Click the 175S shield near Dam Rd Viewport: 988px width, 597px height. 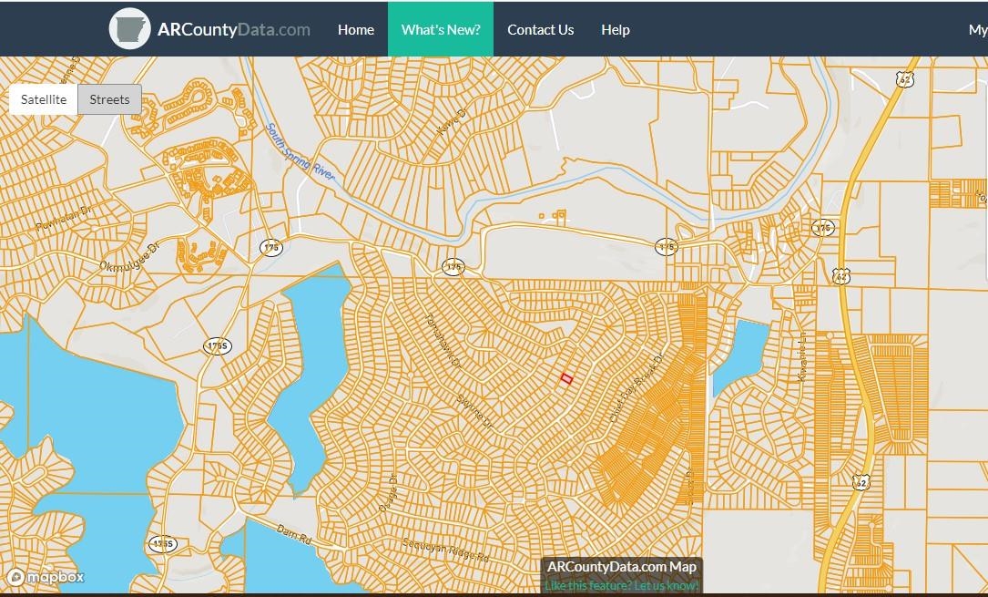(x=162, y=544)
